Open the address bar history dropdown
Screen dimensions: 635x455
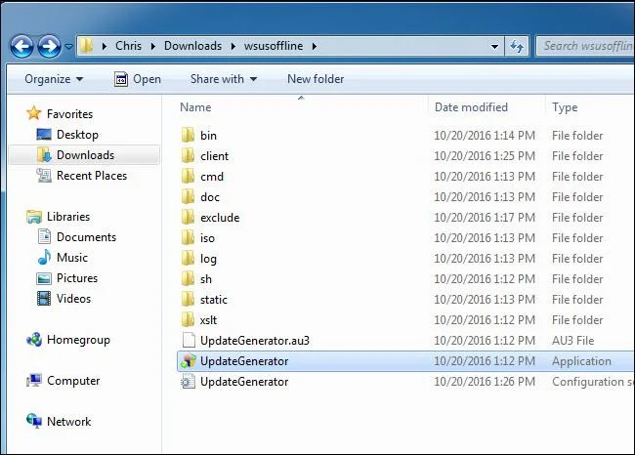click(x=494, y=46)
